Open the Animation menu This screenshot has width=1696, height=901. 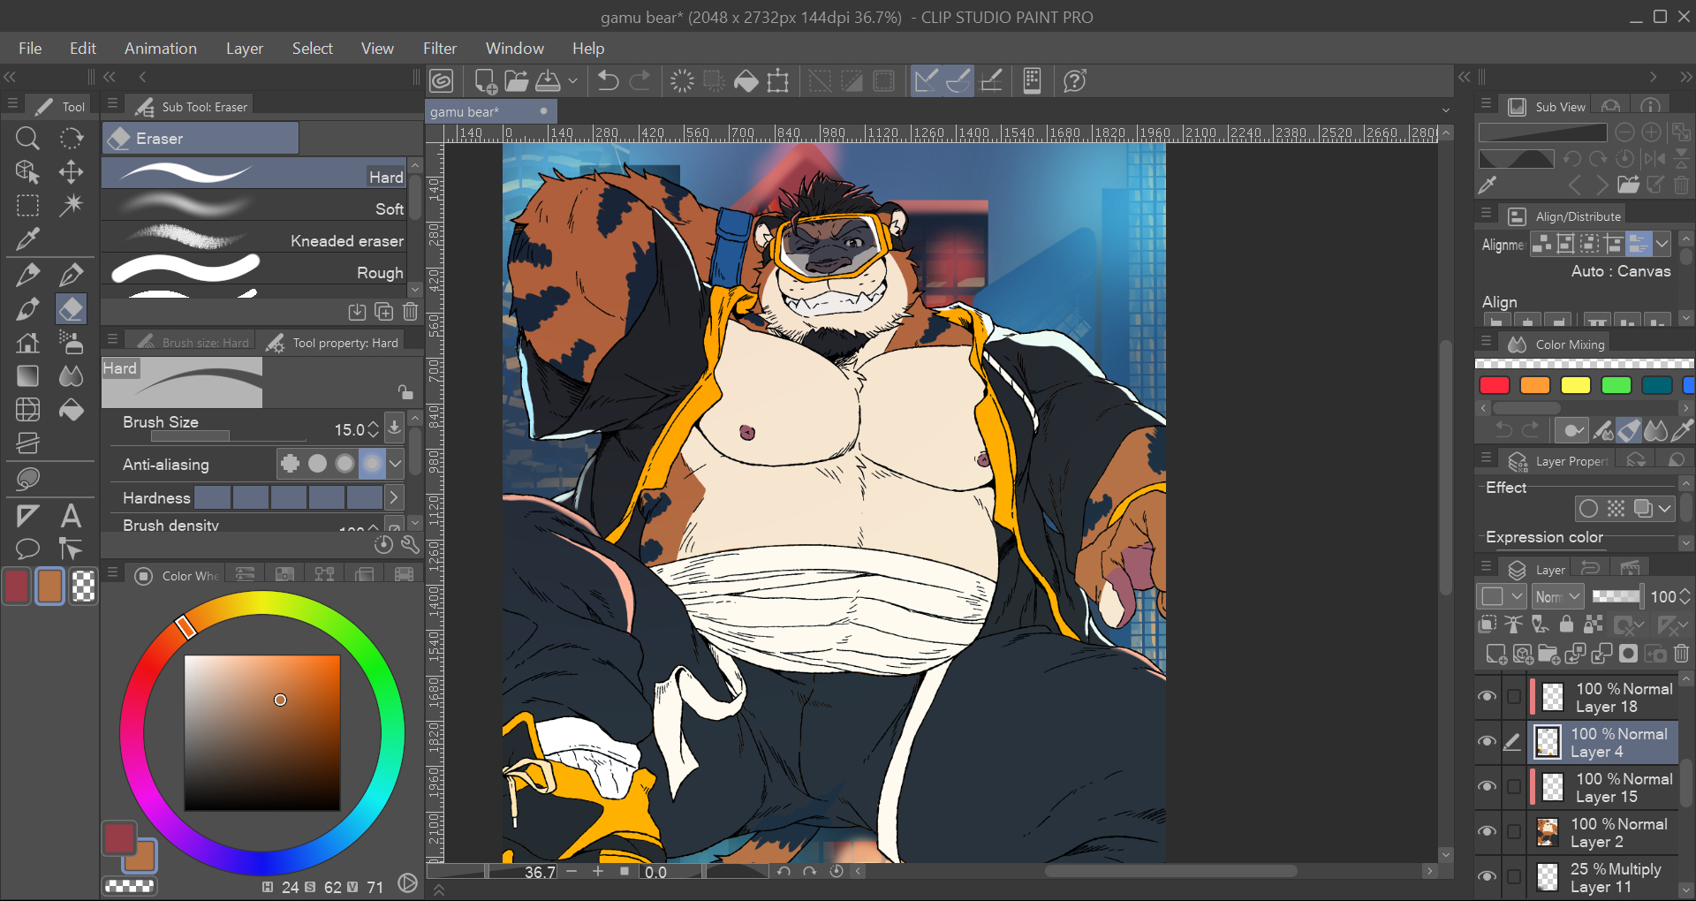tap(160, 49)
